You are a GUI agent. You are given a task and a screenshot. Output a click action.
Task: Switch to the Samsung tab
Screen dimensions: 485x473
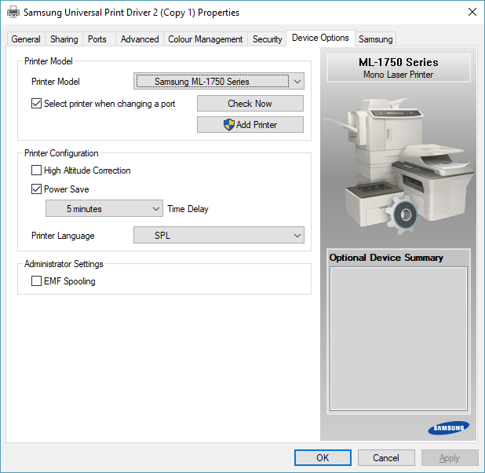pyautogui.click(x=375, y=39)
